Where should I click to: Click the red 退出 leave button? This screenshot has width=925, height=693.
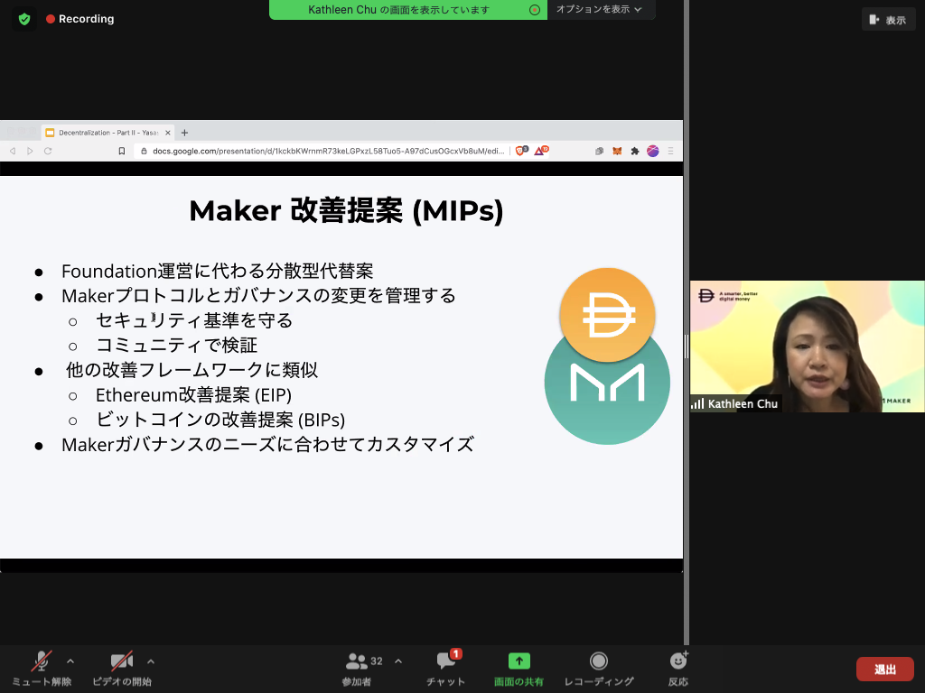(885, 670)
